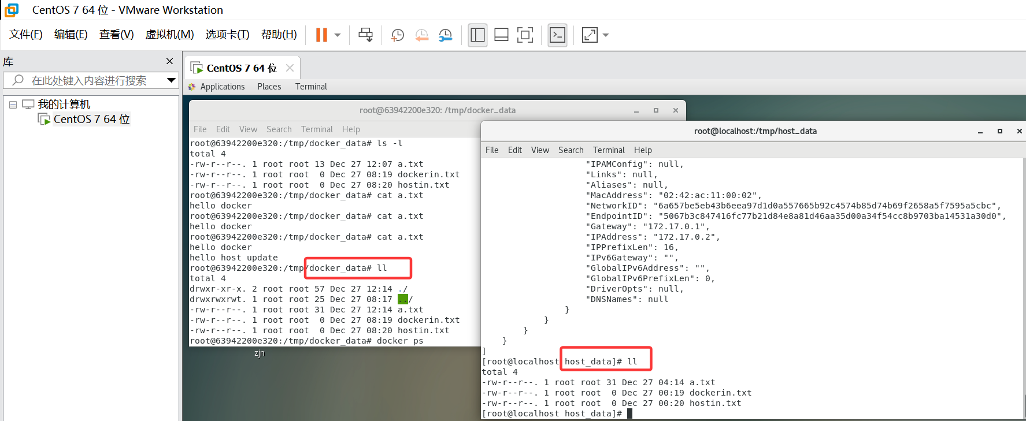Pause the virtual machine
The image size is (1026, 421).
pyautogui.click(x=321, y=35)
